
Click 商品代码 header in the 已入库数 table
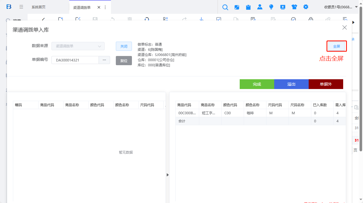coord(187,105)
